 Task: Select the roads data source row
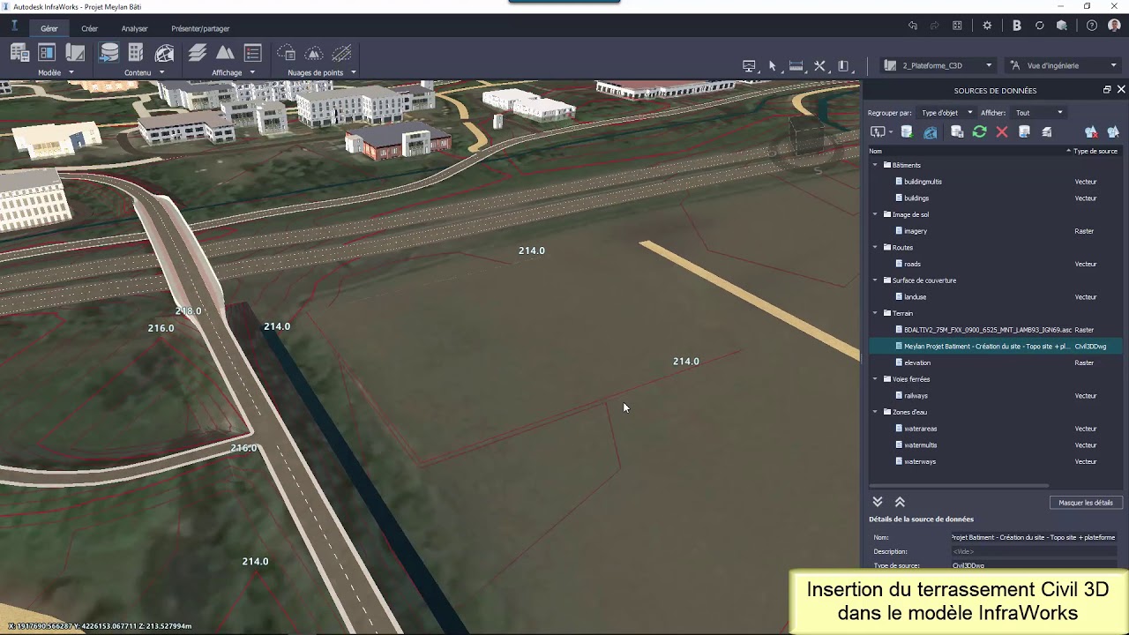[x=997, y=264]
